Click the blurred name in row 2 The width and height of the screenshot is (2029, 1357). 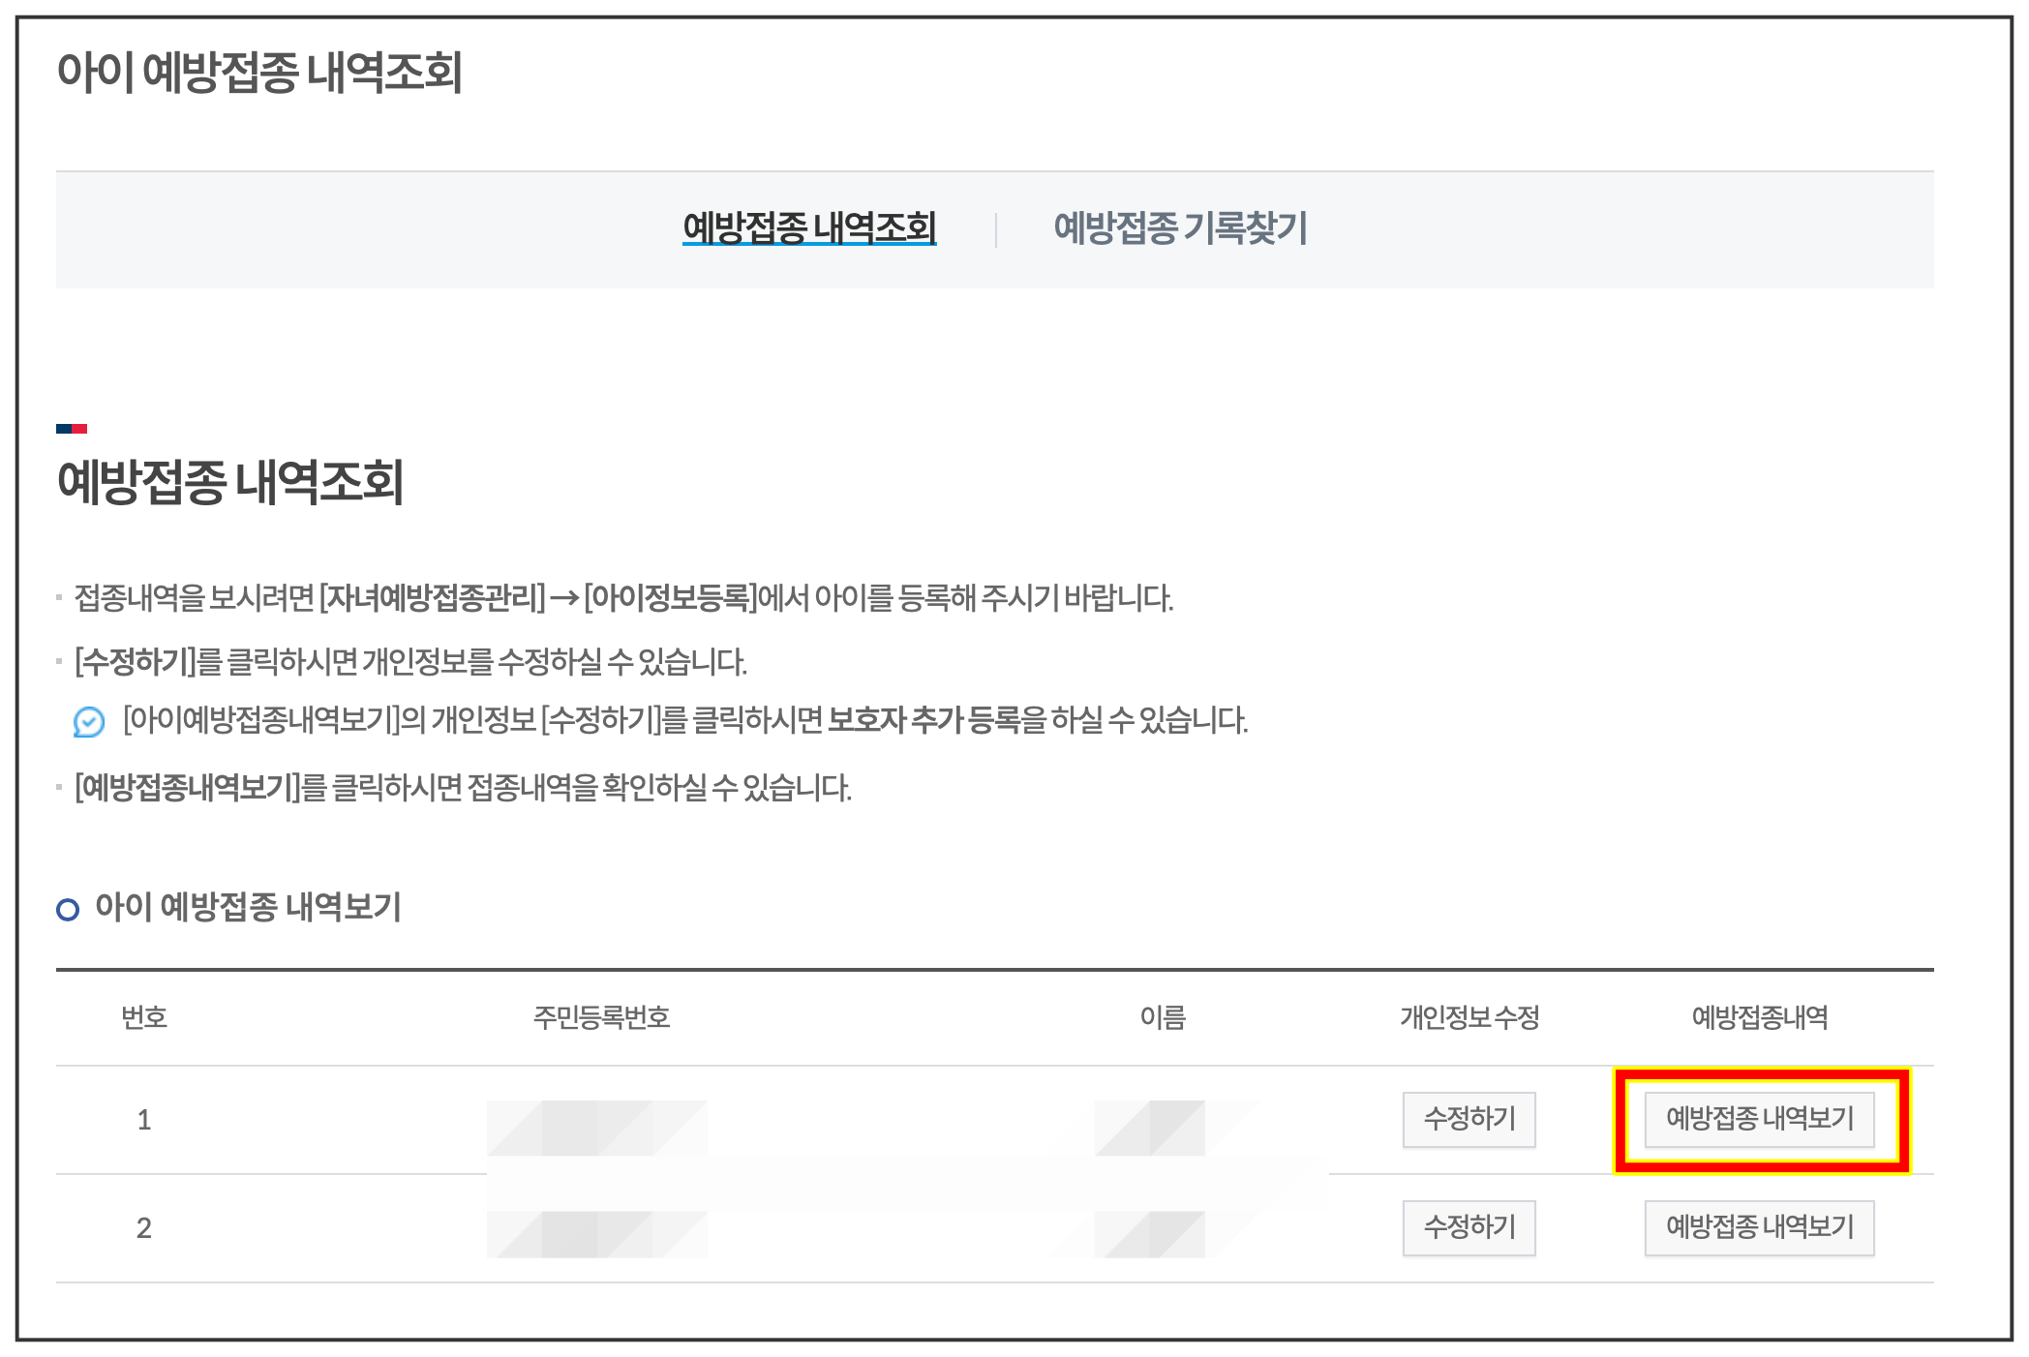pyautogui.click(x=1152, y=1234)
